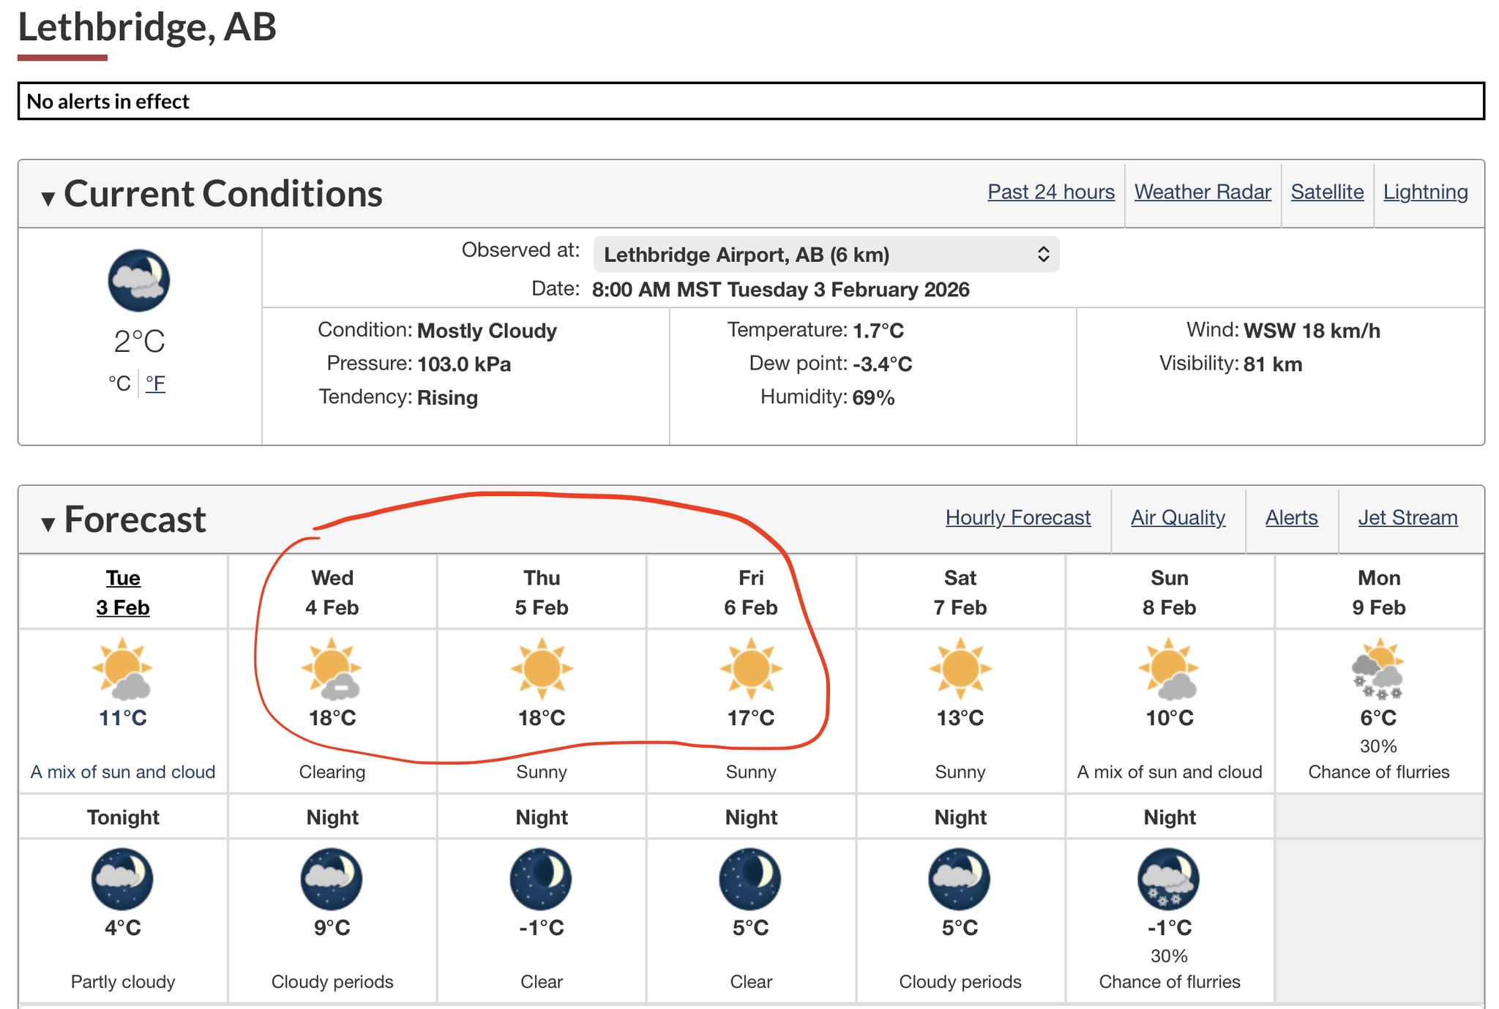Click Thursday's sunny forecast icon
Viewport: 1499px width, 1009px height.
542,668
